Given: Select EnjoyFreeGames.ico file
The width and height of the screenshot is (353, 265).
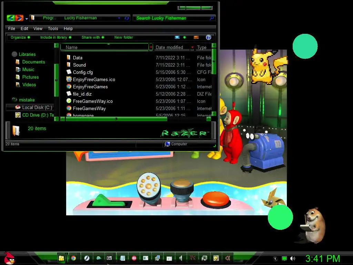Looking at the screenshot, I should tap(94, 79).
